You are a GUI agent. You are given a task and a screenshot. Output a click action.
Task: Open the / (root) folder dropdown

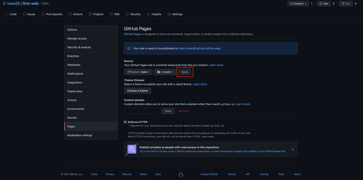click(165, 72)
